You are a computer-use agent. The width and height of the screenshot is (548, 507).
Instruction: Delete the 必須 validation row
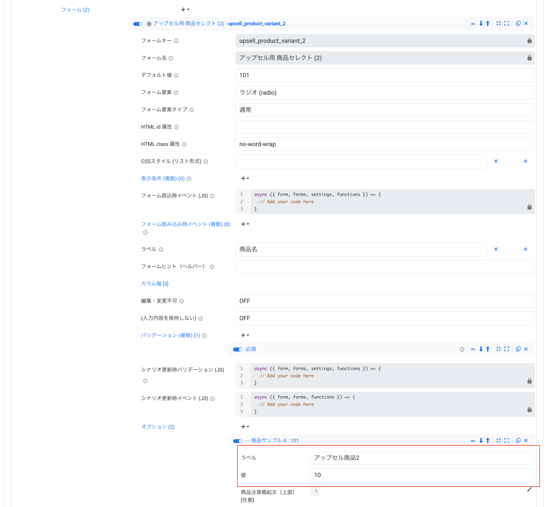pyautogui.click(x=526, y=349)
